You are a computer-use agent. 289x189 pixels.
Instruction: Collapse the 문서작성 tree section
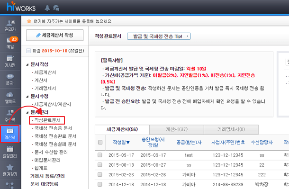pyautogui.click(x=27, y=64)
